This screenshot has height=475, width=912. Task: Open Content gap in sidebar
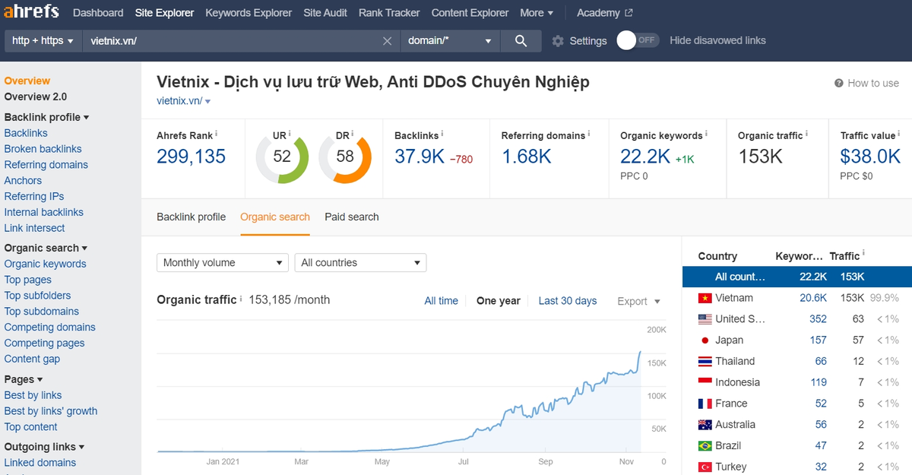coord(32,359)
